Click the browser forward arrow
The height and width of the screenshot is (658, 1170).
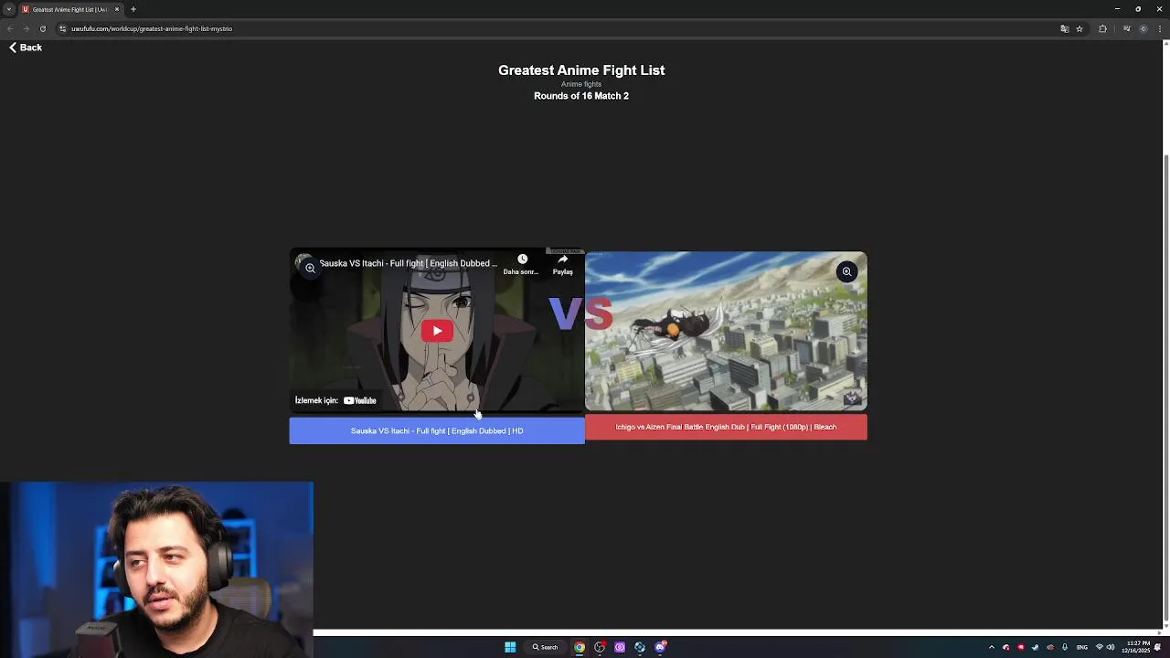[x=26, y=28]
